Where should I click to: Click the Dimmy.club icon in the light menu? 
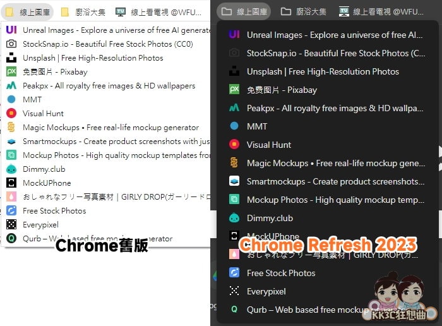pyautogui.click(x=11, y=169)
